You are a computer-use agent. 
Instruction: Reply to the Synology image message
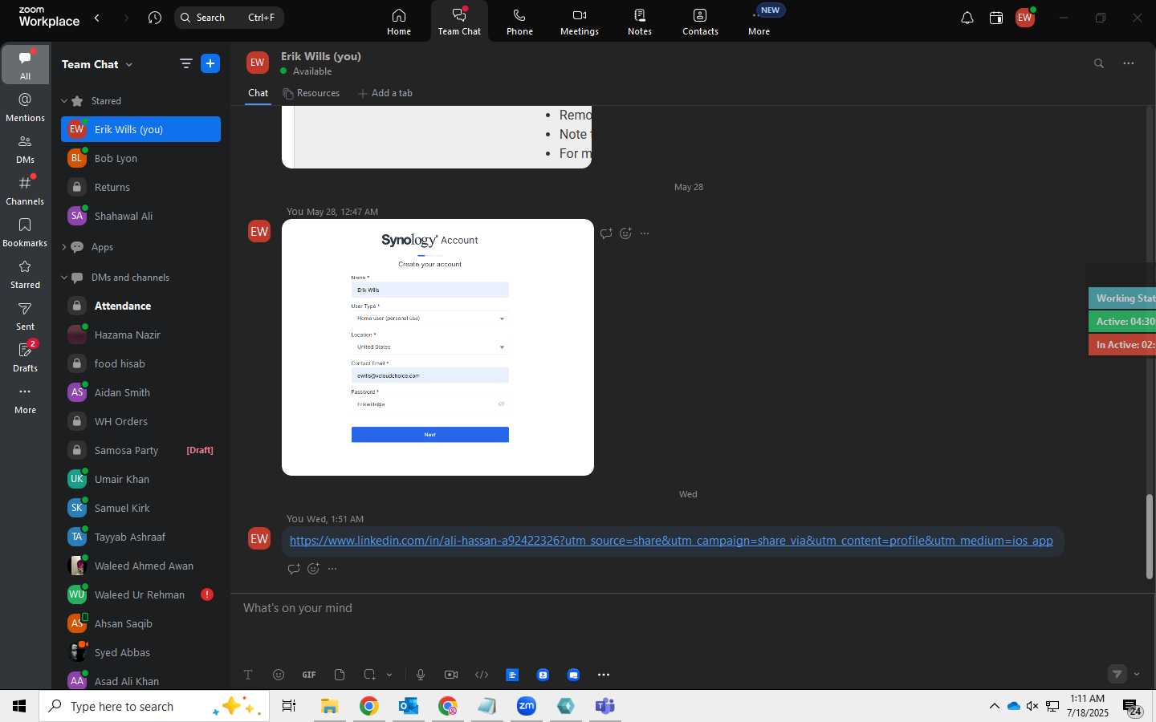[606, 233]
